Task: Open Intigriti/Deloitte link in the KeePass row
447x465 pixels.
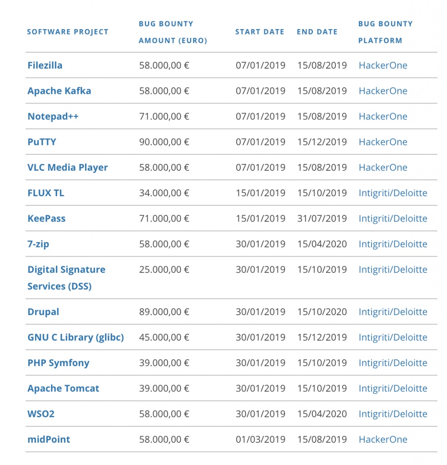Action: [393, 218]
